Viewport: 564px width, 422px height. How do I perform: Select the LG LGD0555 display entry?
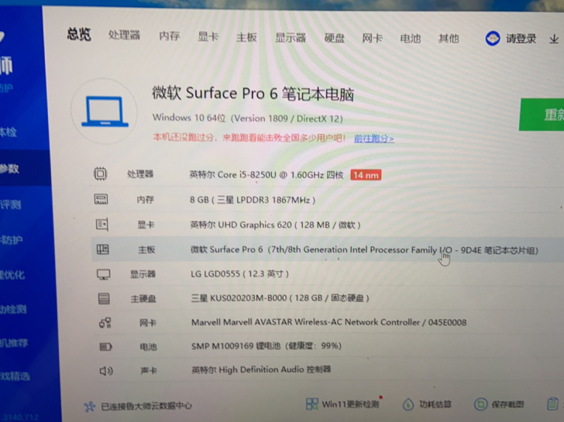click(x=240, y=274)
